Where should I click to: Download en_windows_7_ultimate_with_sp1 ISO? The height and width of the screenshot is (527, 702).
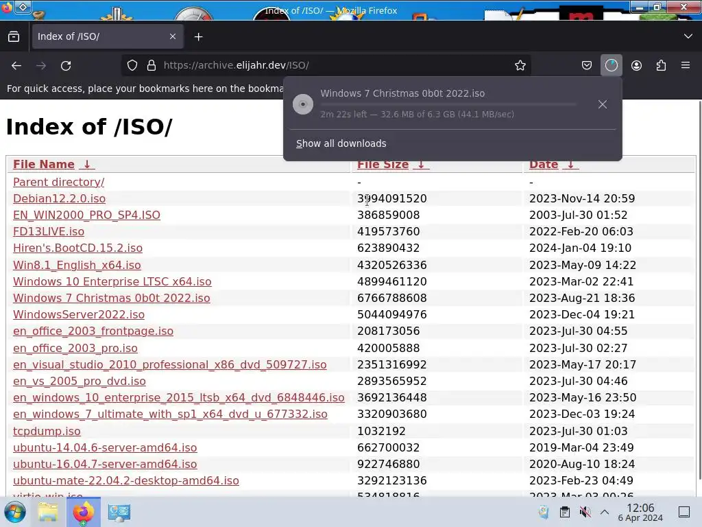tap(170, 414)
